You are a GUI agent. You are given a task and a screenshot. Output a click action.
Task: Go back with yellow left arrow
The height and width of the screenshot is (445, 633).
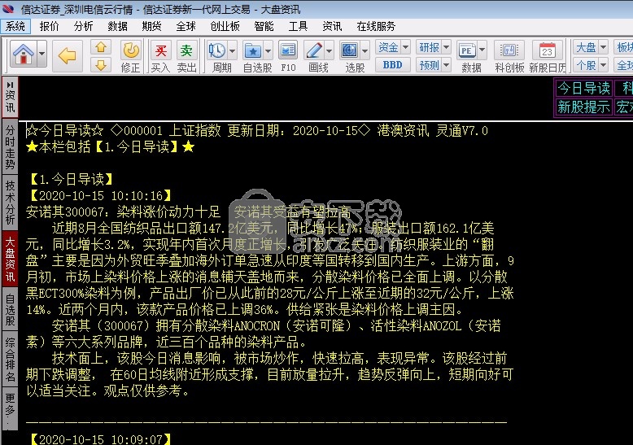[x=68, y=55]
